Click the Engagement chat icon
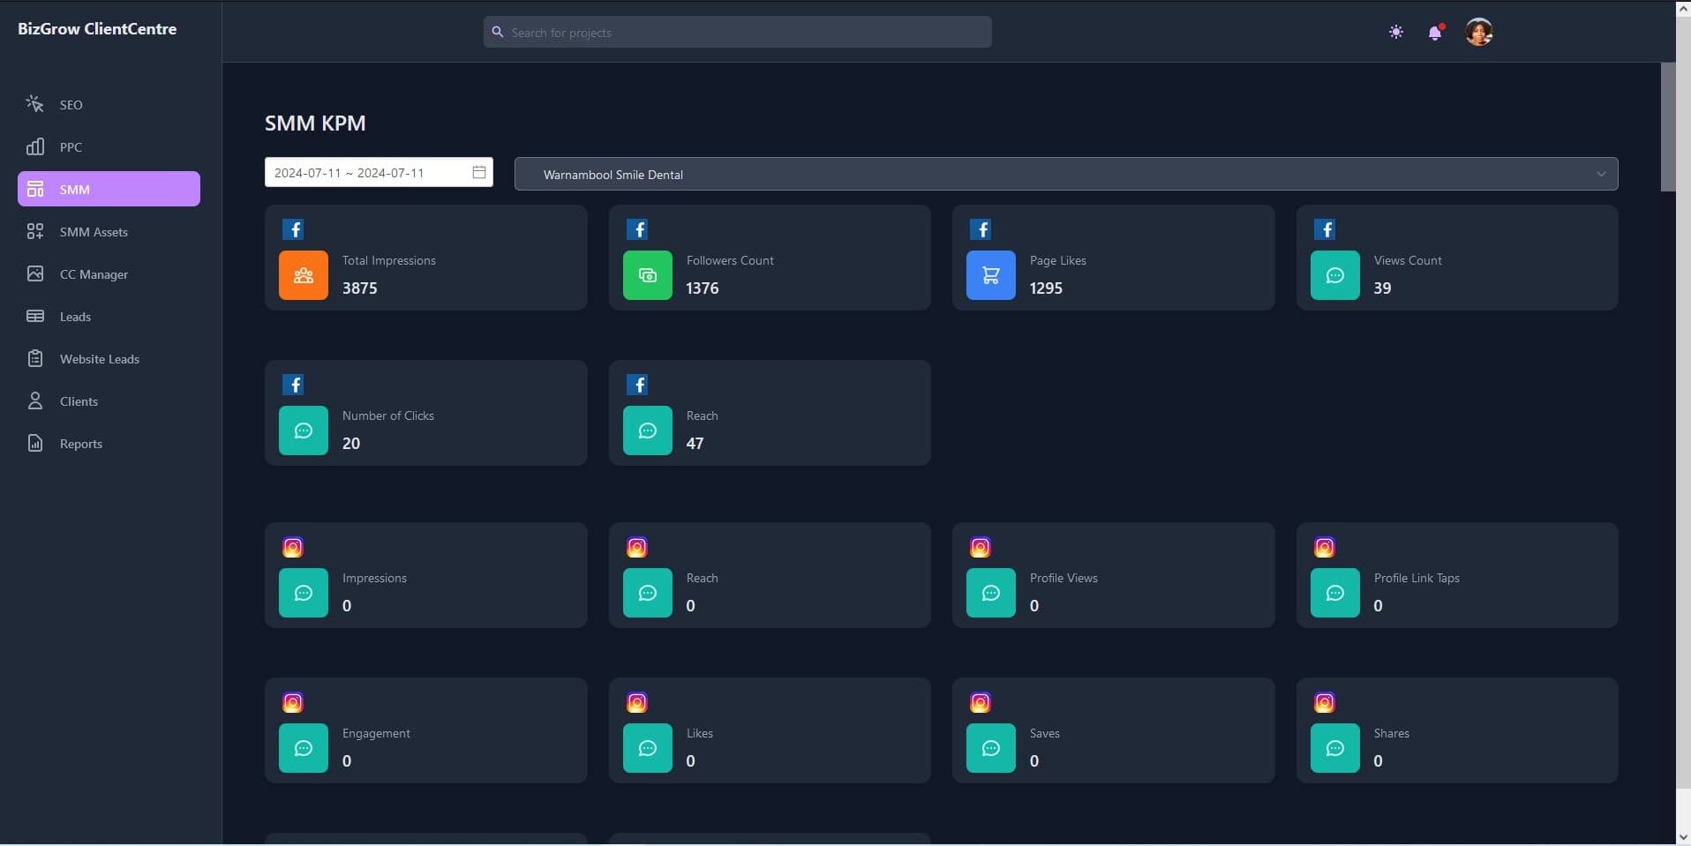This screenshot has width=1691, height=846. coord(304,748)
